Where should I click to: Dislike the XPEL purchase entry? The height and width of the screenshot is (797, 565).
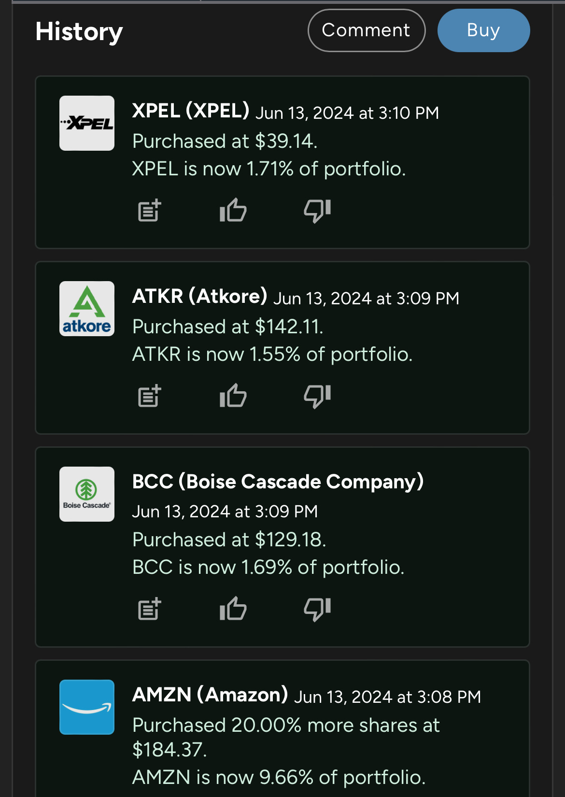[x=317, y=211]
